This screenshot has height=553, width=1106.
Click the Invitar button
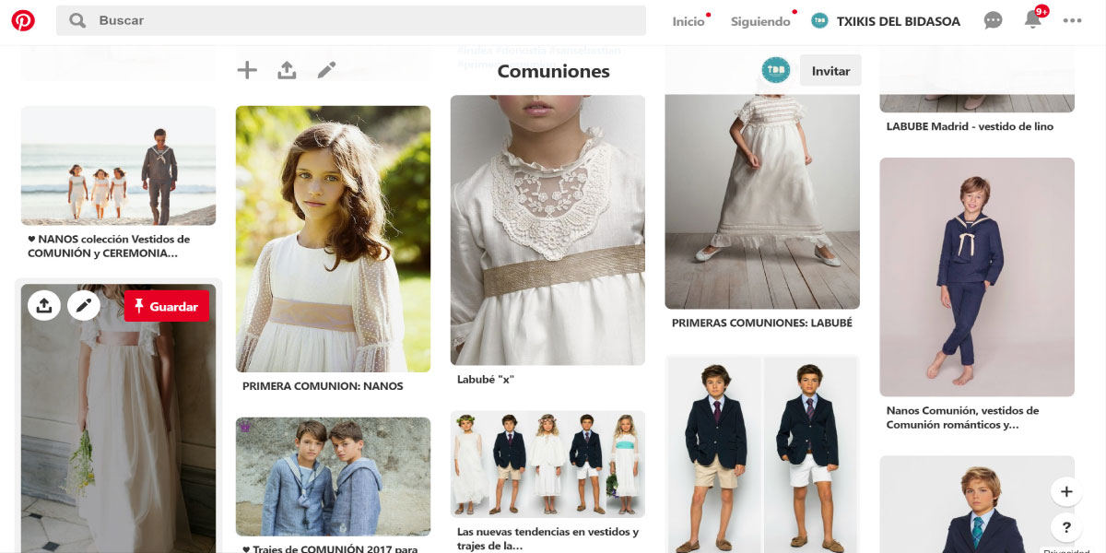pos(829,70)
